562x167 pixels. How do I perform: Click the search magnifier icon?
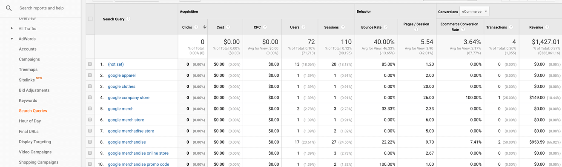(x=9, y=8)
